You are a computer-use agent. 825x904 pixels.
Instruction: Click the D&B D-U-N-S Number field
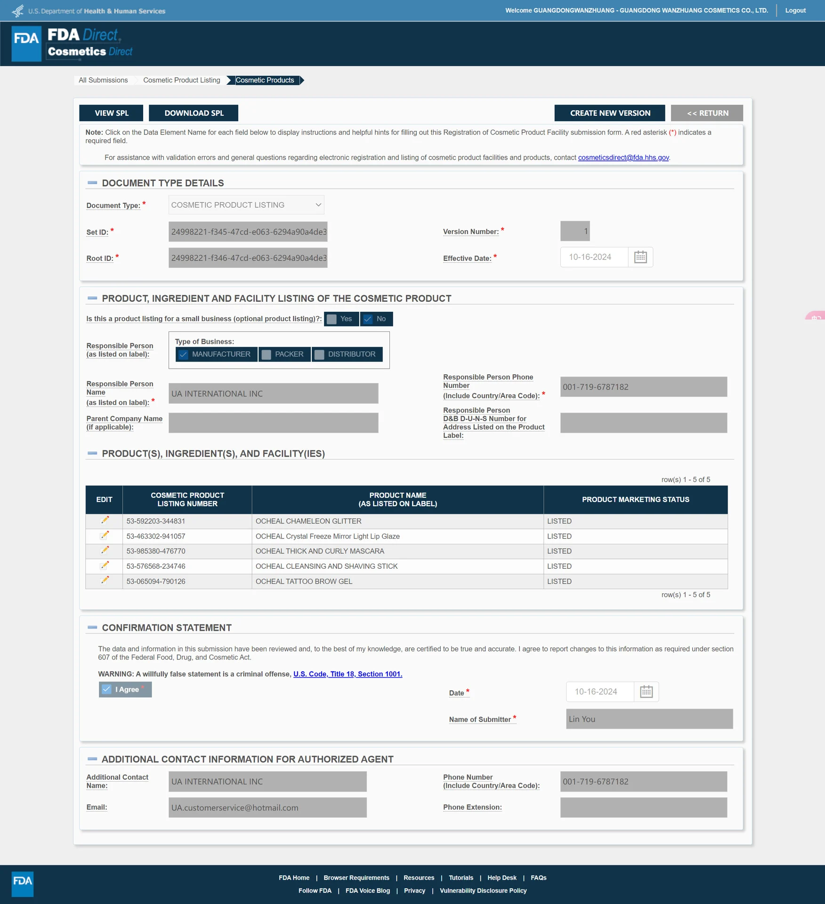tap(644, 423)
